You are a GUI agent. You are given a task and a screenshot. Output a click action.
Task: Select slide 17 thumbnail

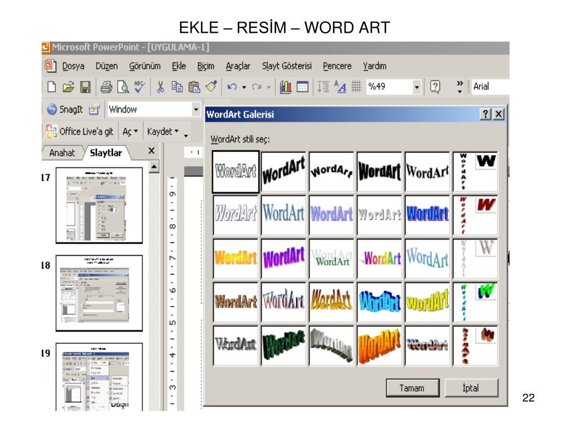pyautogui.click(x=99, y=205)
